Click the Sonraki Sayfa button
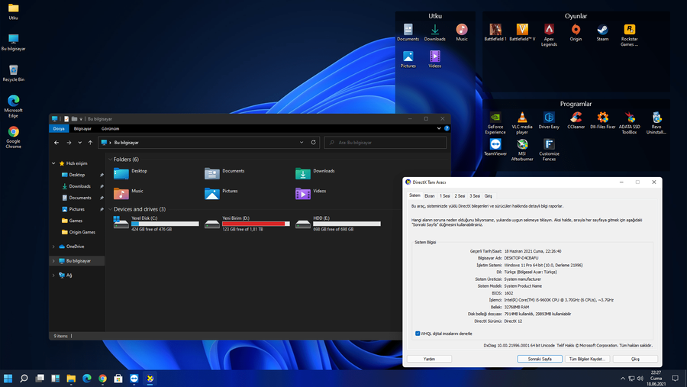 [540, 359]
